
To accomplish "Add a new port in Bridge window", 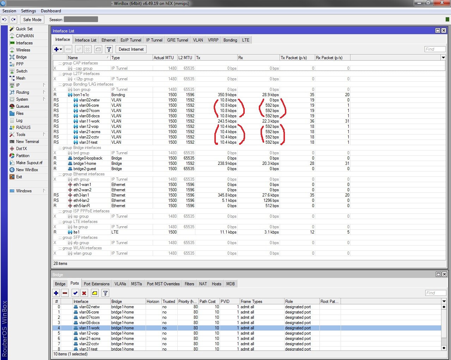I will coord(56,293).
